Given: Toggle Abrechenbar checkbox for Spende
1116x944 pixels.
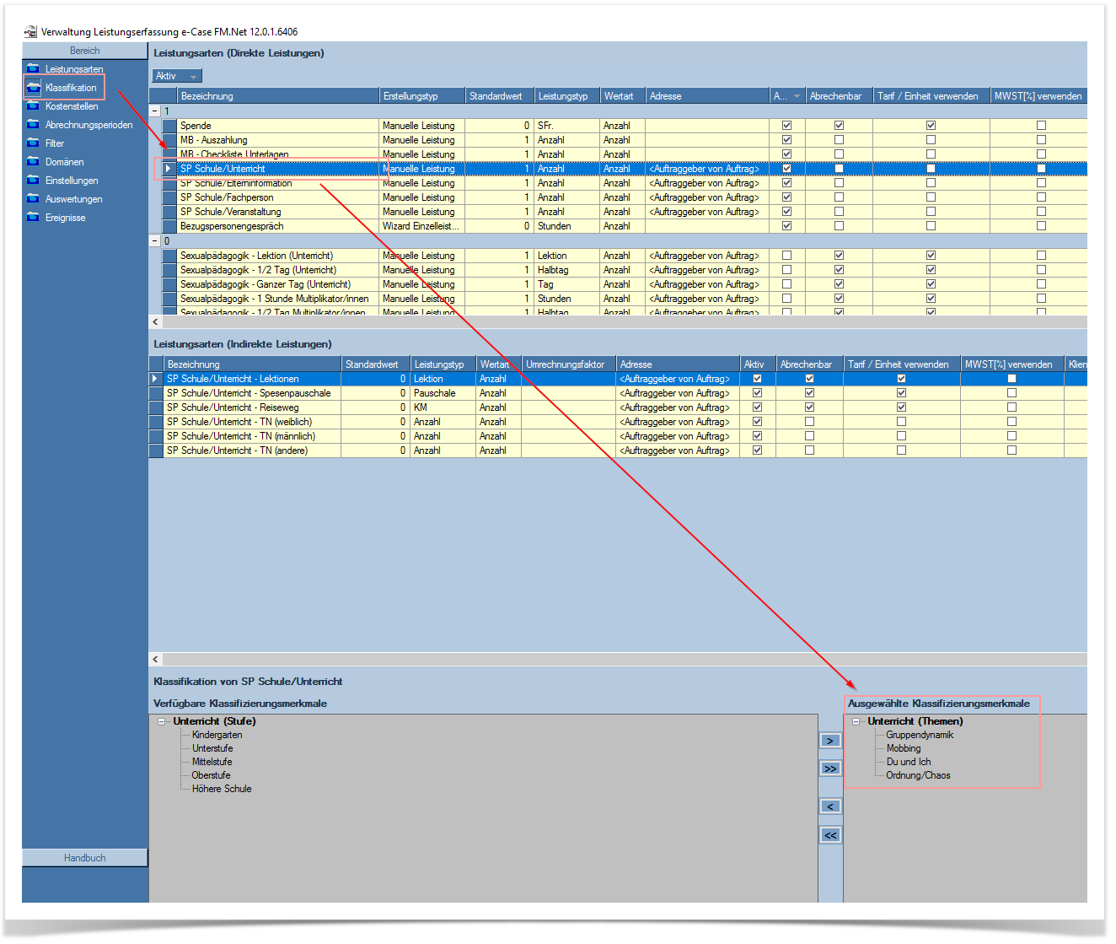Looking at the screenshot, I should pyautogui.click(x=839, y=126).
